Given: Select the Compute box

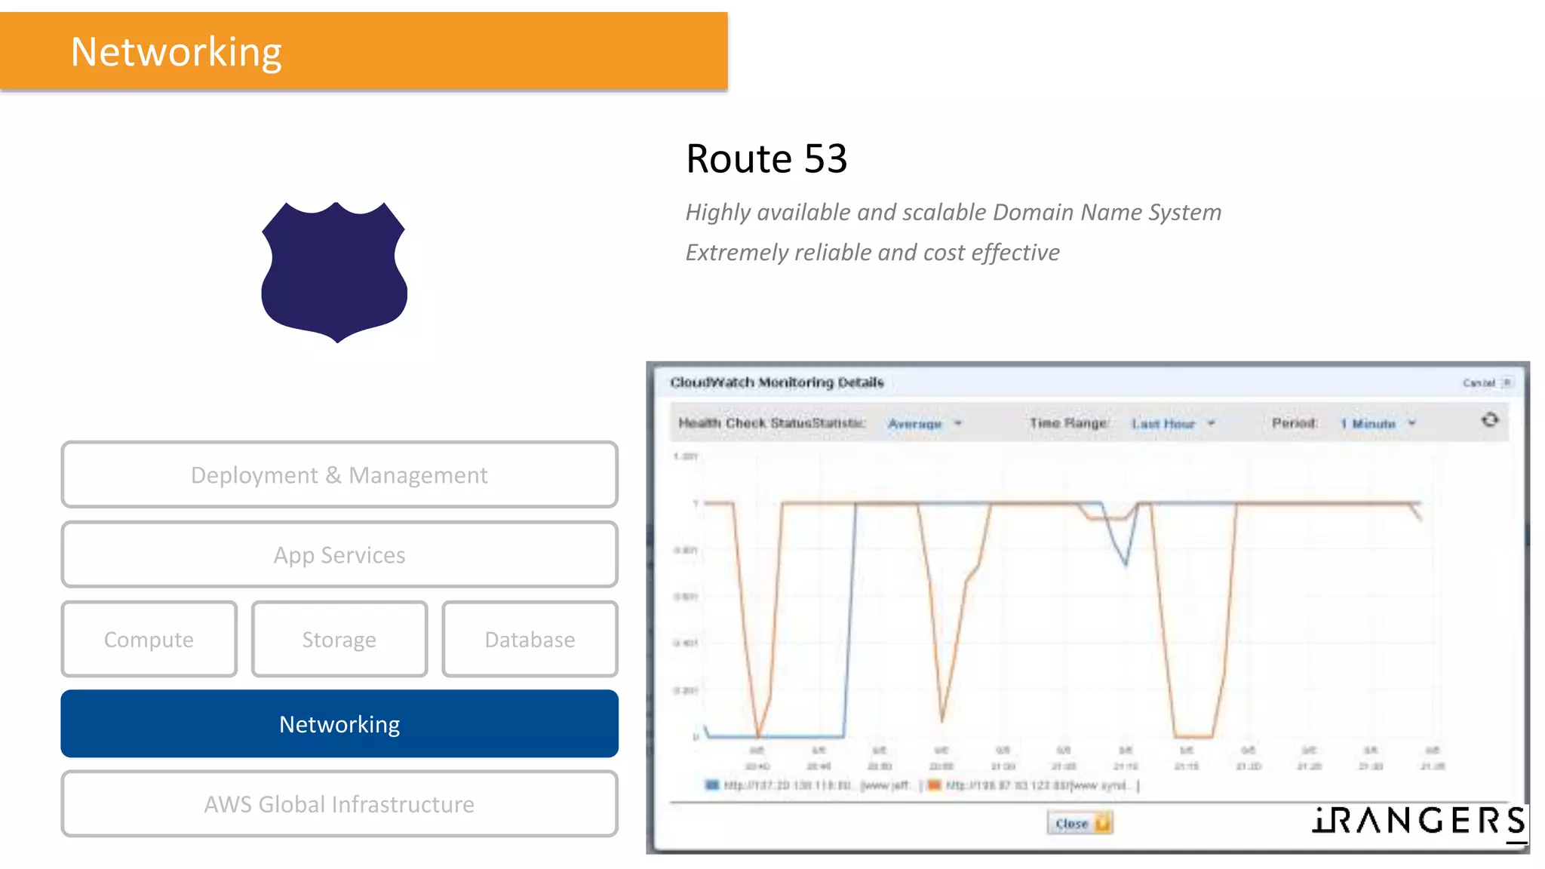Looking at the screenshot, I should pos(149,639).
